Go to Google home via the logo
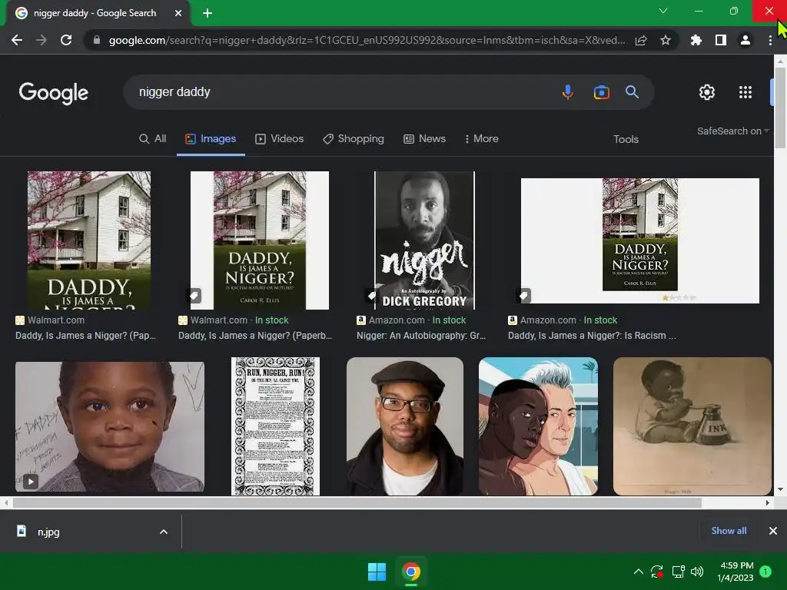The height and width of the screenshot is (590, 787). pyautogui.click(x=54, y=93)
